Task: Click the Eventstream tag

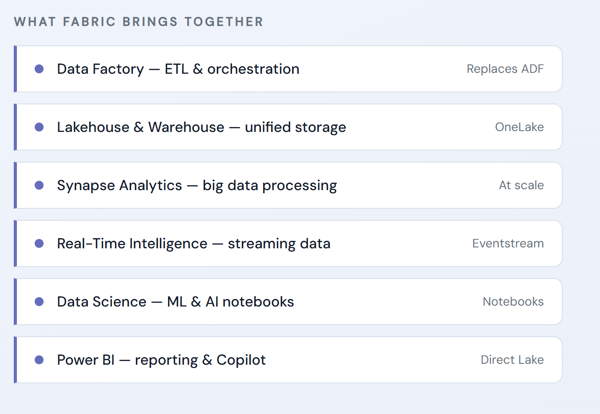Action: coord(508,243)
